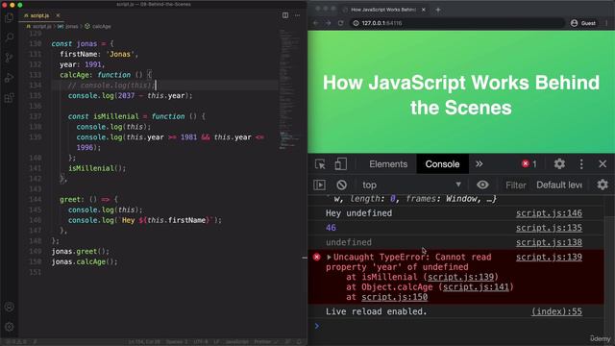Switch to the Elements tab
Screen dimensions: 615x346
pos(388,164)
